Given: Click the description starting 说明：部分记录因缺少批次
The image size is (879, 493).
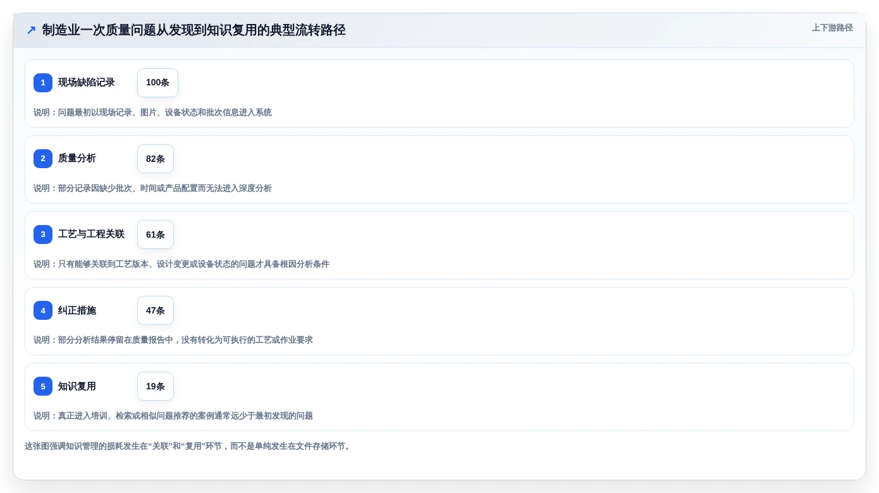Looking at the screenshot, I should click(x=152, y=188).
